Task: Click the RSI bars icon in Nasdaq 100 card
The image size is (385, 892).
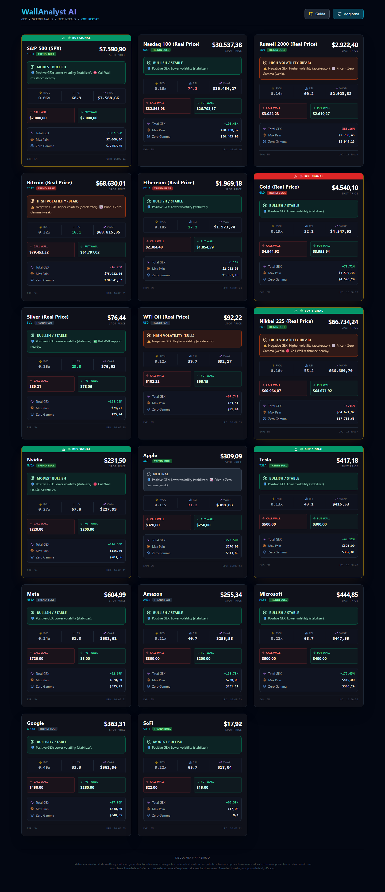Action: click(190, 83)
